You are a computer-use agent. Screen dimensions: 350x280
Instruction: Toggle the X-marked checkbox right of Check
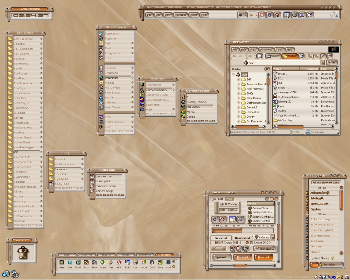tap(235, 243)
